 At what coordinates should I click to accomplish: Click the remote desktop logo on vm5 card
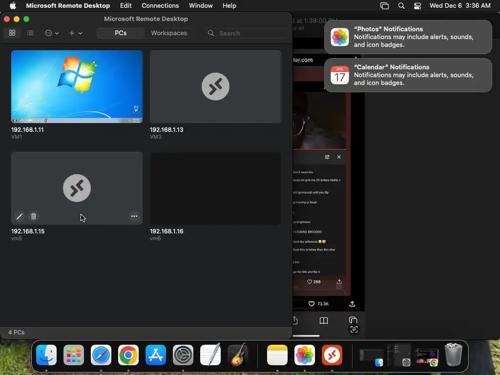coord(77,188)
